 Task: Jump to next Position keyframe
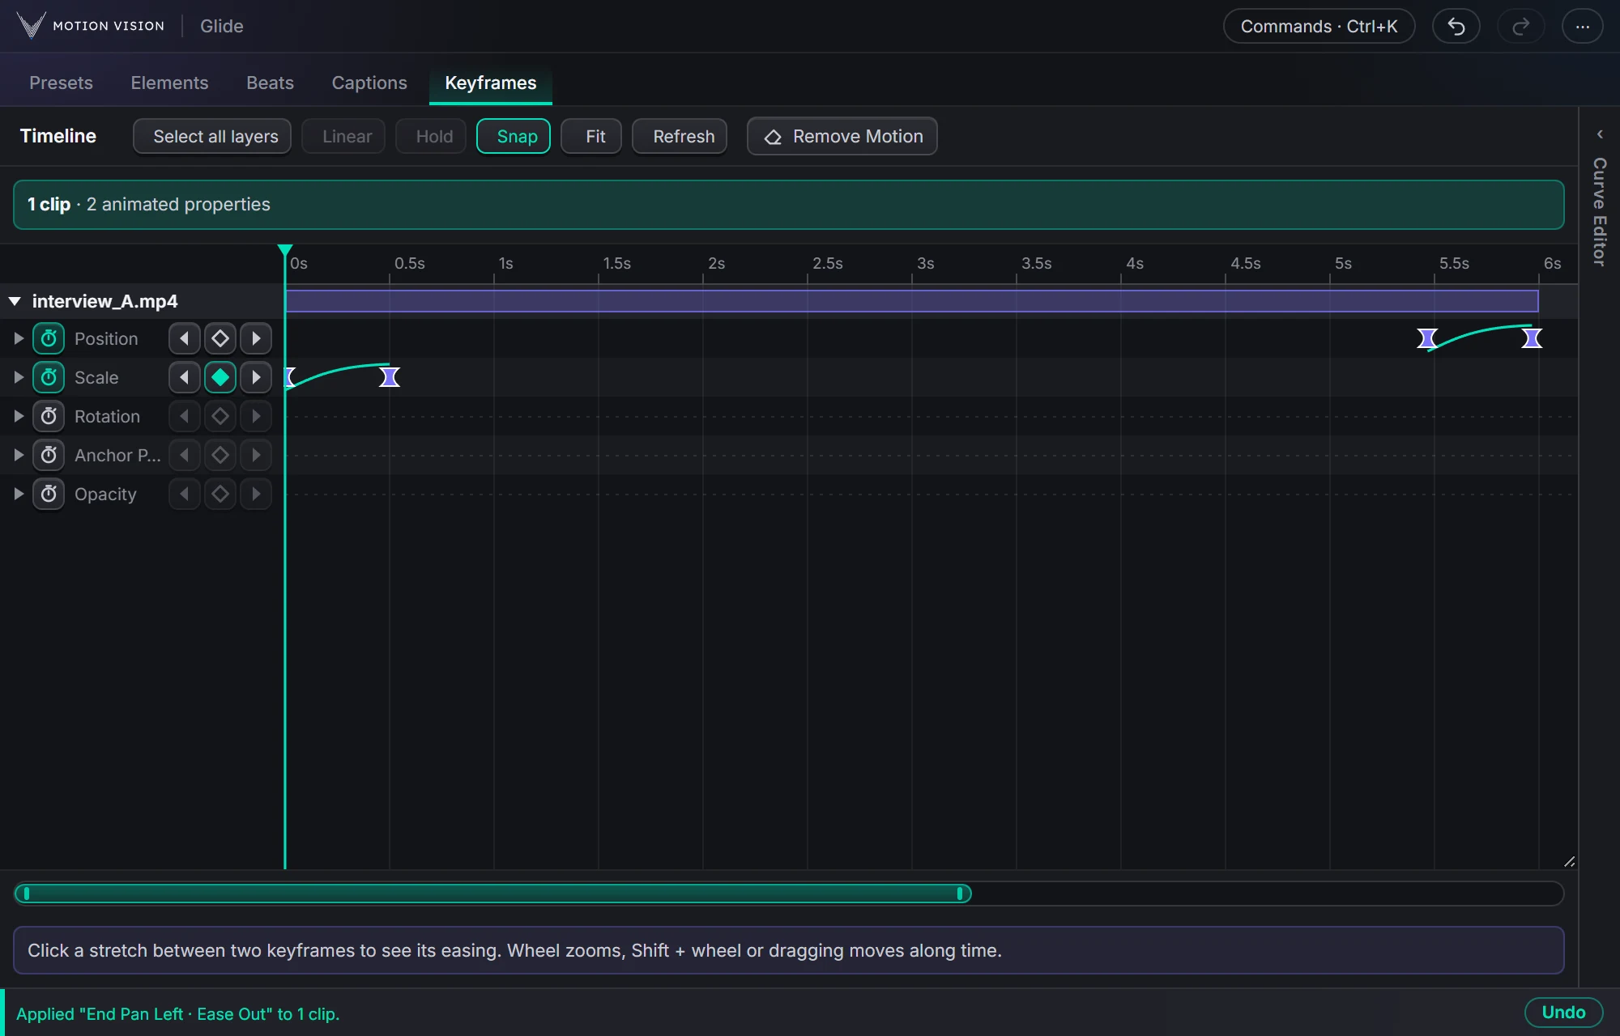click(256, 338)
